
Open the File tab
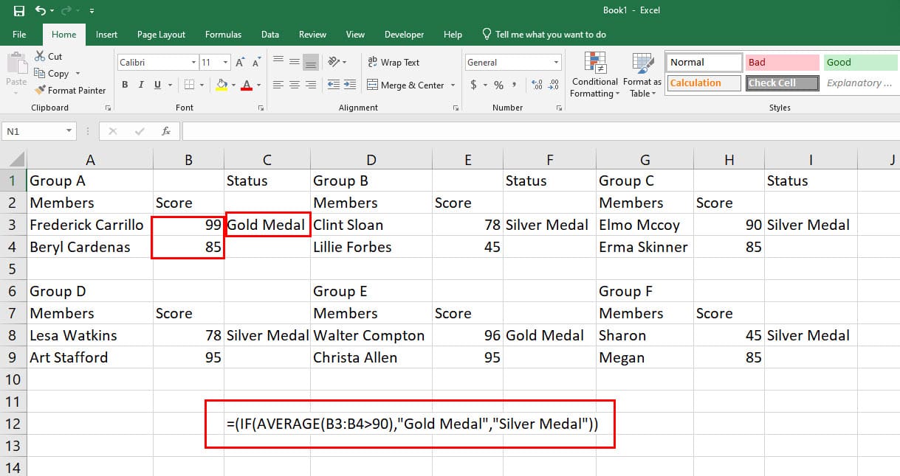(x=19, y=35)
